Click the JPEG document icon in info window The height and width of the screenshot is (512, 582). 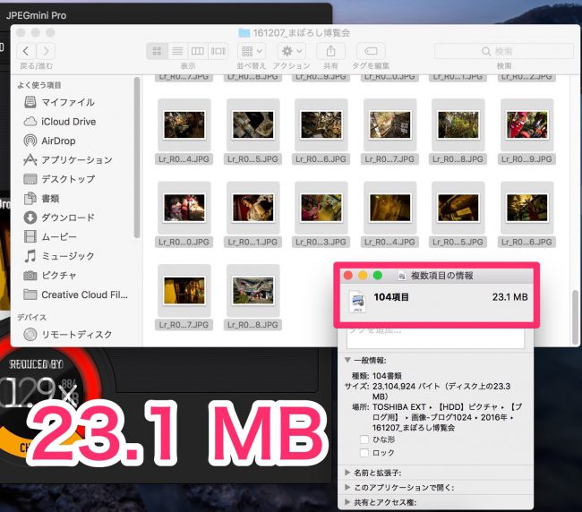(358, 302)
